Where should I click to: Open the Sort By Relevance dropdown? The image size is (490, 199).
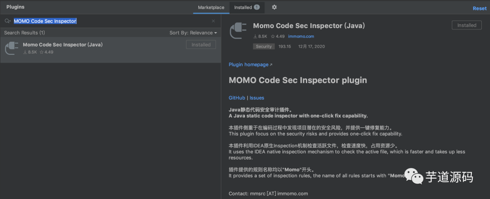193,33
